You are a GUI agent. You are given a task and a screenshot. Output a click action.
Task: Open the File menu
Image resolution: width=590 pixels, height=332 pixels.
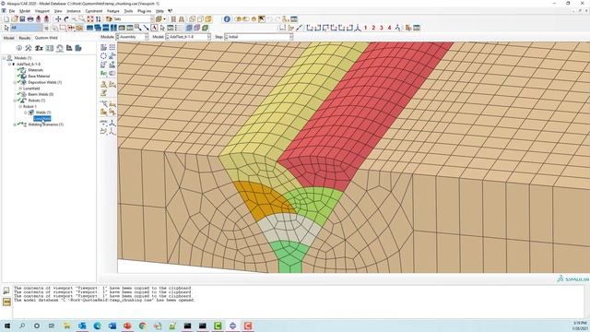[12, 11]
